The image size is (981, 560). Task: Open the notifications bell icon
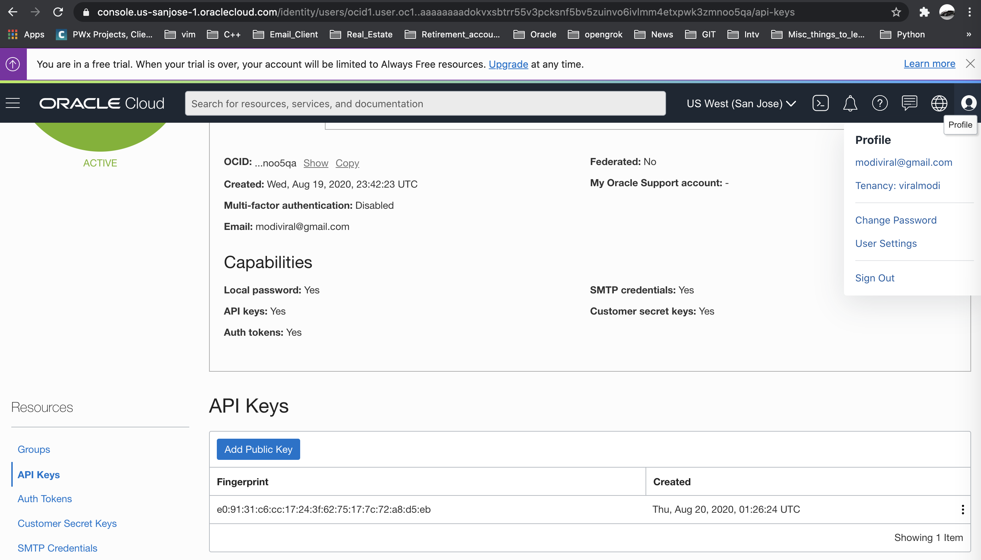[x=850, y=103]
